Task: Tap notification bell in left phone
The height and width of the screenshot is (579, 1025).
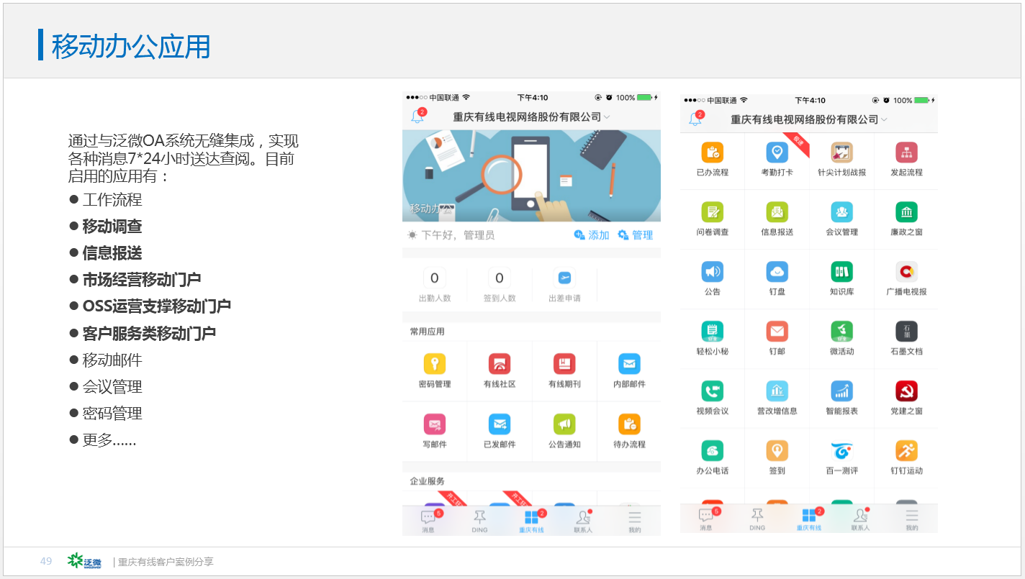Action: (417, 117)
